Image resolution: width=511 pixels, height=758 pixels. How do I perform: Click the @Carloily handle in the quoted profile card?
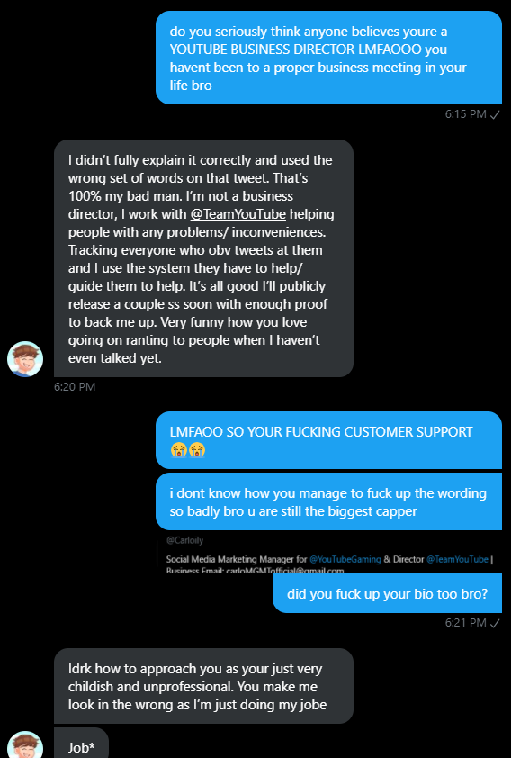pyautogui.click(x=184, y=540)
